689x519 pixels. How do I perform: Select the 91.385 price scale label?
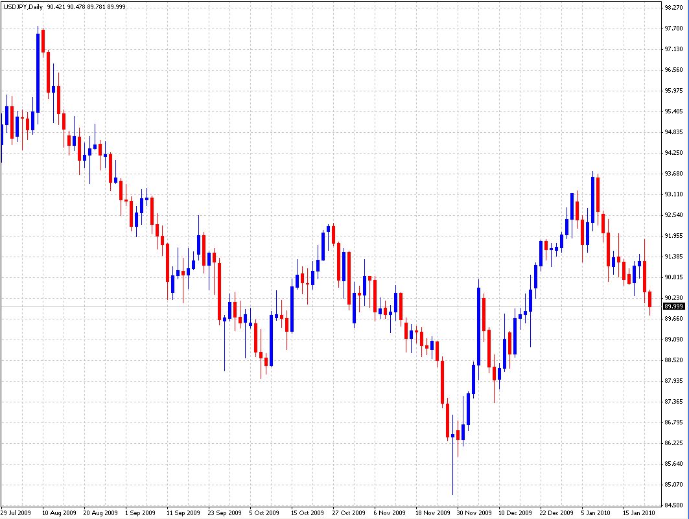673,256
